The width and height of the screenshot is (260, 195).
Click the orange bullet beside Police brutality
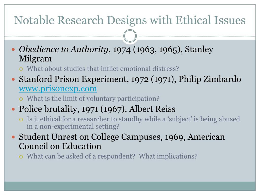(13, 109)
